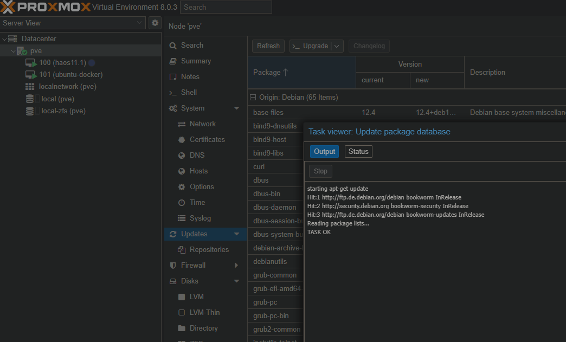Click the top Search input field
This screenshot has width=566, height=342.
tap(226, 7)
